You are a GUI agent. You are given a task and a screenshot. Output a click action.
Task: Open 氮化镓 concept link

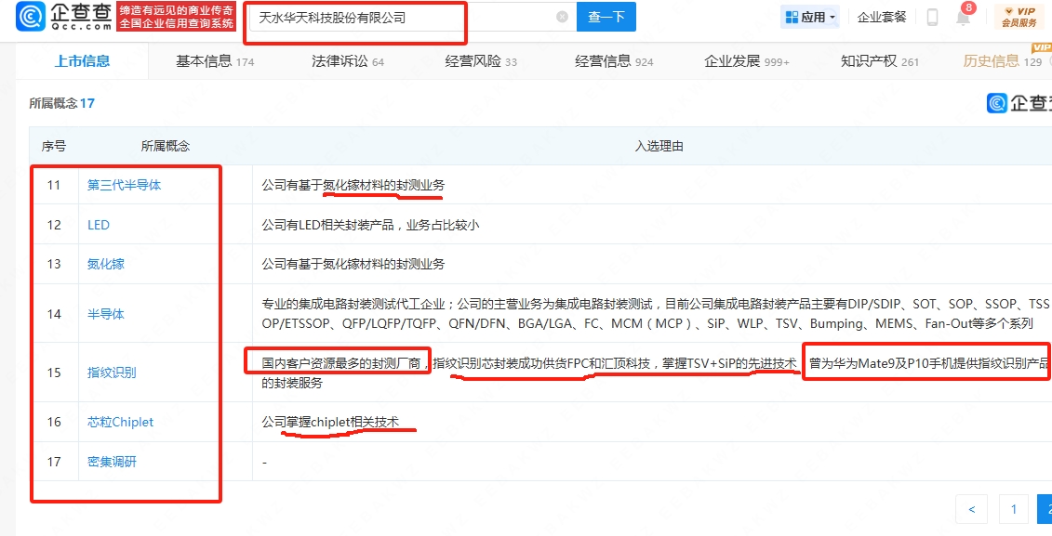click(x=105, y=264)
